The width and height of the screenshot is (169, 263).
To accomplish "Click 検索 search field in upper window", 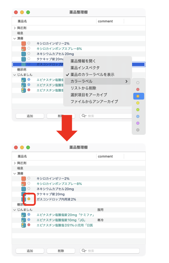I will (106, 116).
